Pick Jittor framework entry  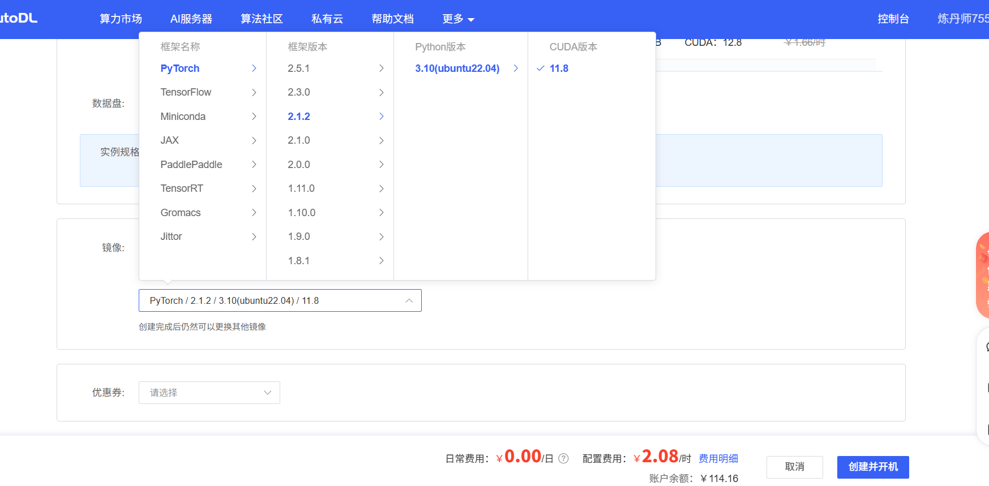[x=171, y=236]
